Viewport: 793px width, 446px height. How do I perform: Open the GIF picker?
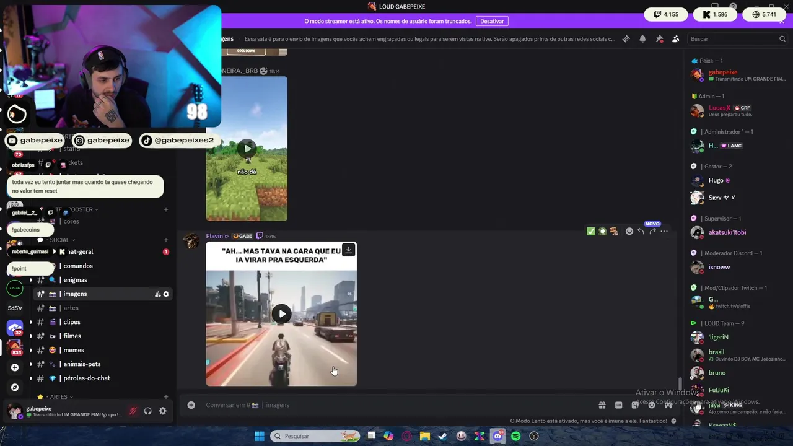tap(618, 405)
